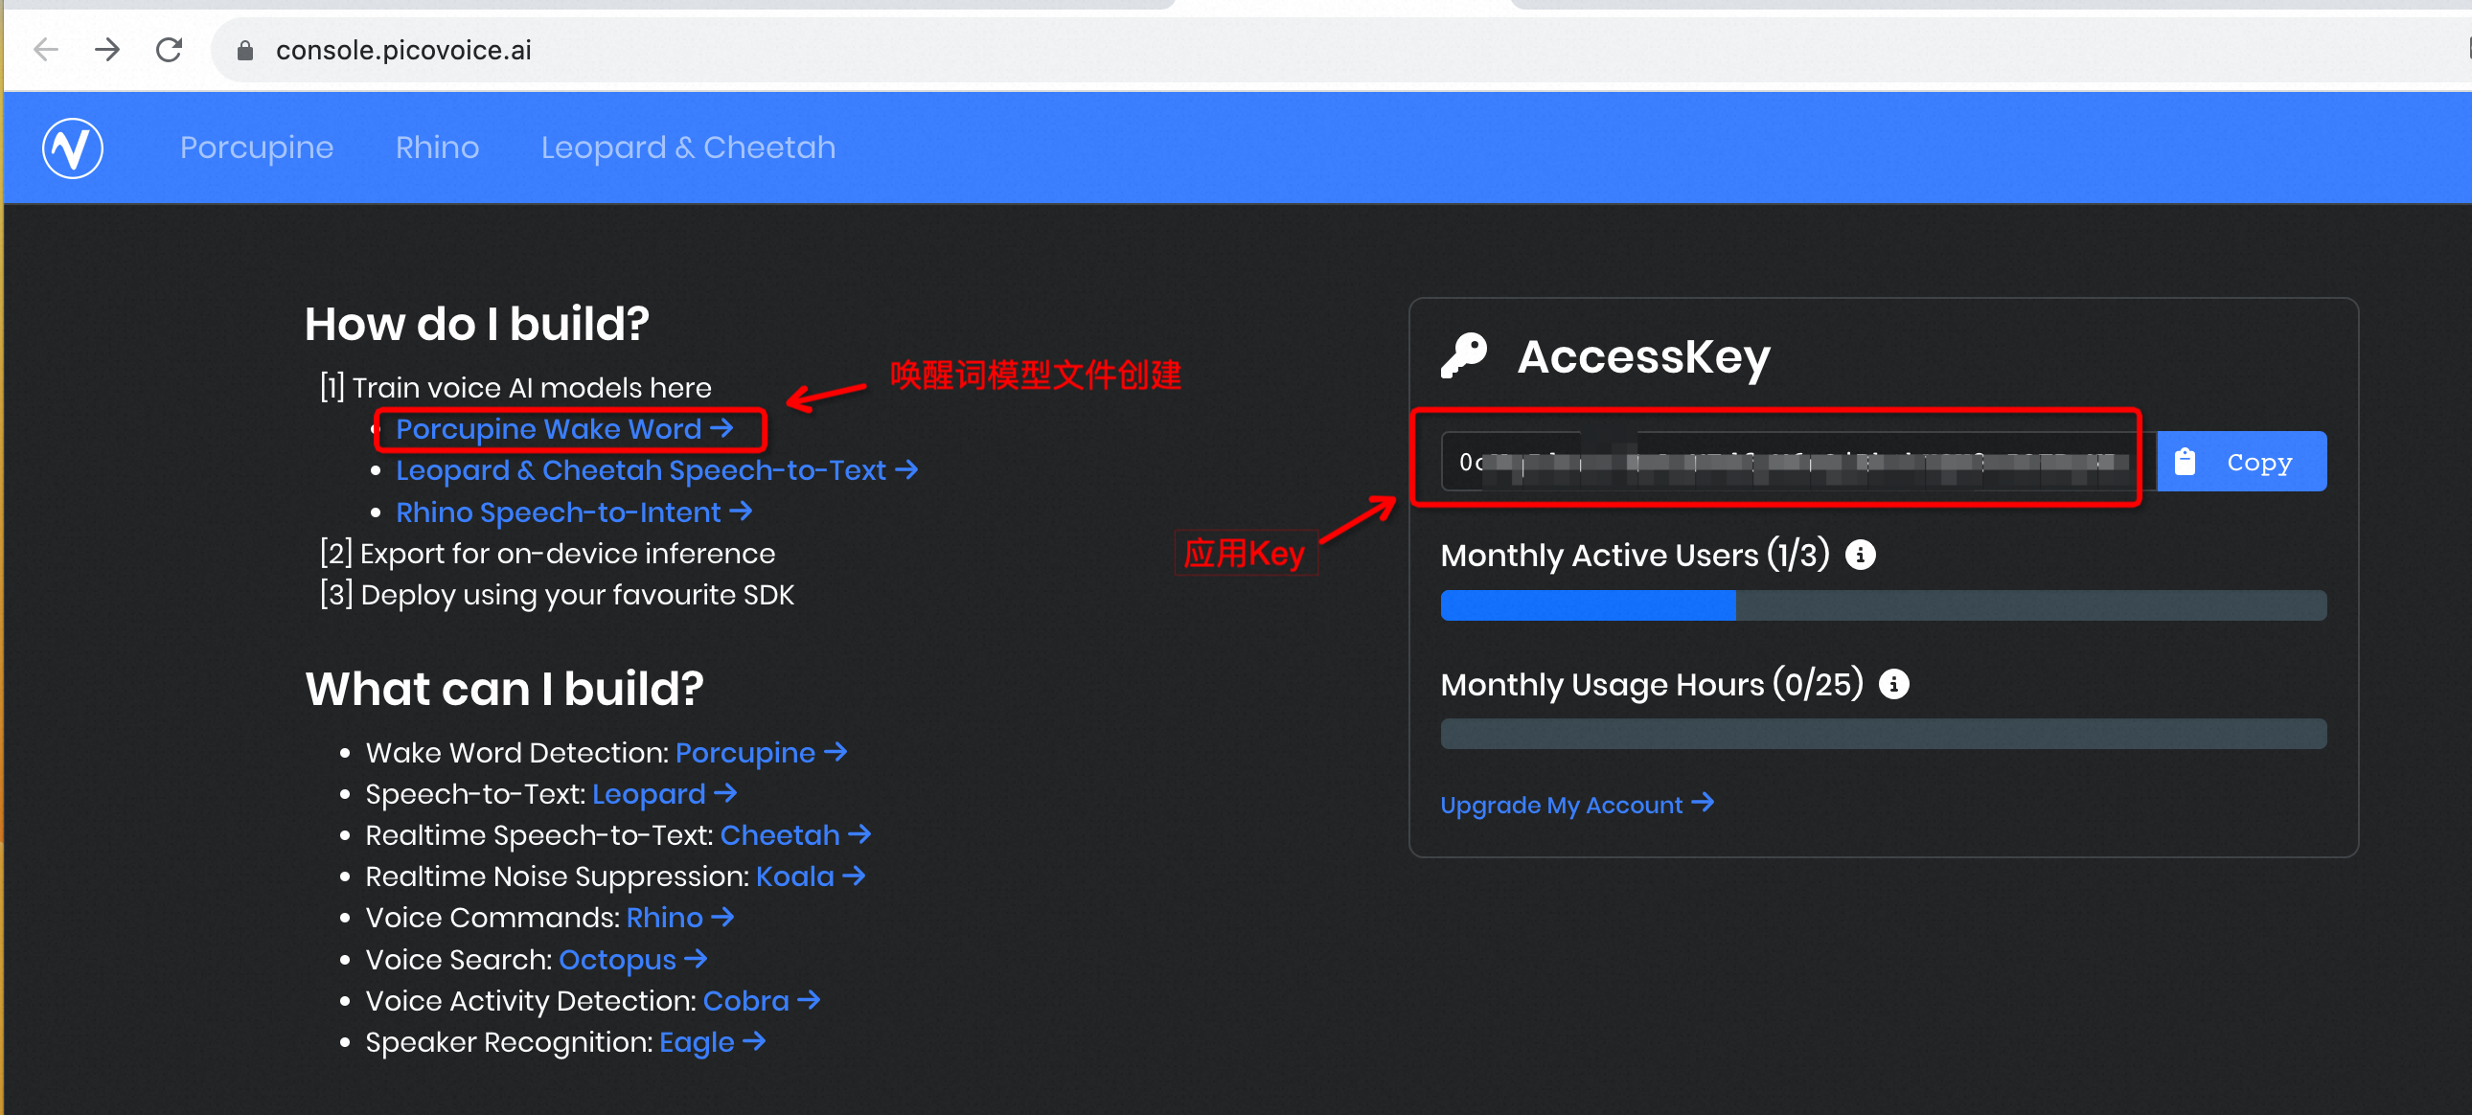The height and width of the screenshot is (1115, 2472).
Task: Click the Picovoice logo icon
Action: click(x=72, y=148)
